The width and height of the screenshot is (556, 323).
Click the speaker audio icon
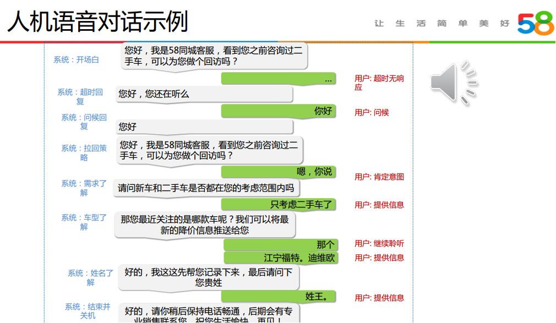(454, 84)
